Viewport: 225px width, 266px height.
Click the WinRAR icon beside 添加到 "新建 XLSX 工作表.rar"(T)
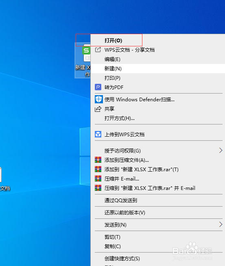click(x=98, y=169)
